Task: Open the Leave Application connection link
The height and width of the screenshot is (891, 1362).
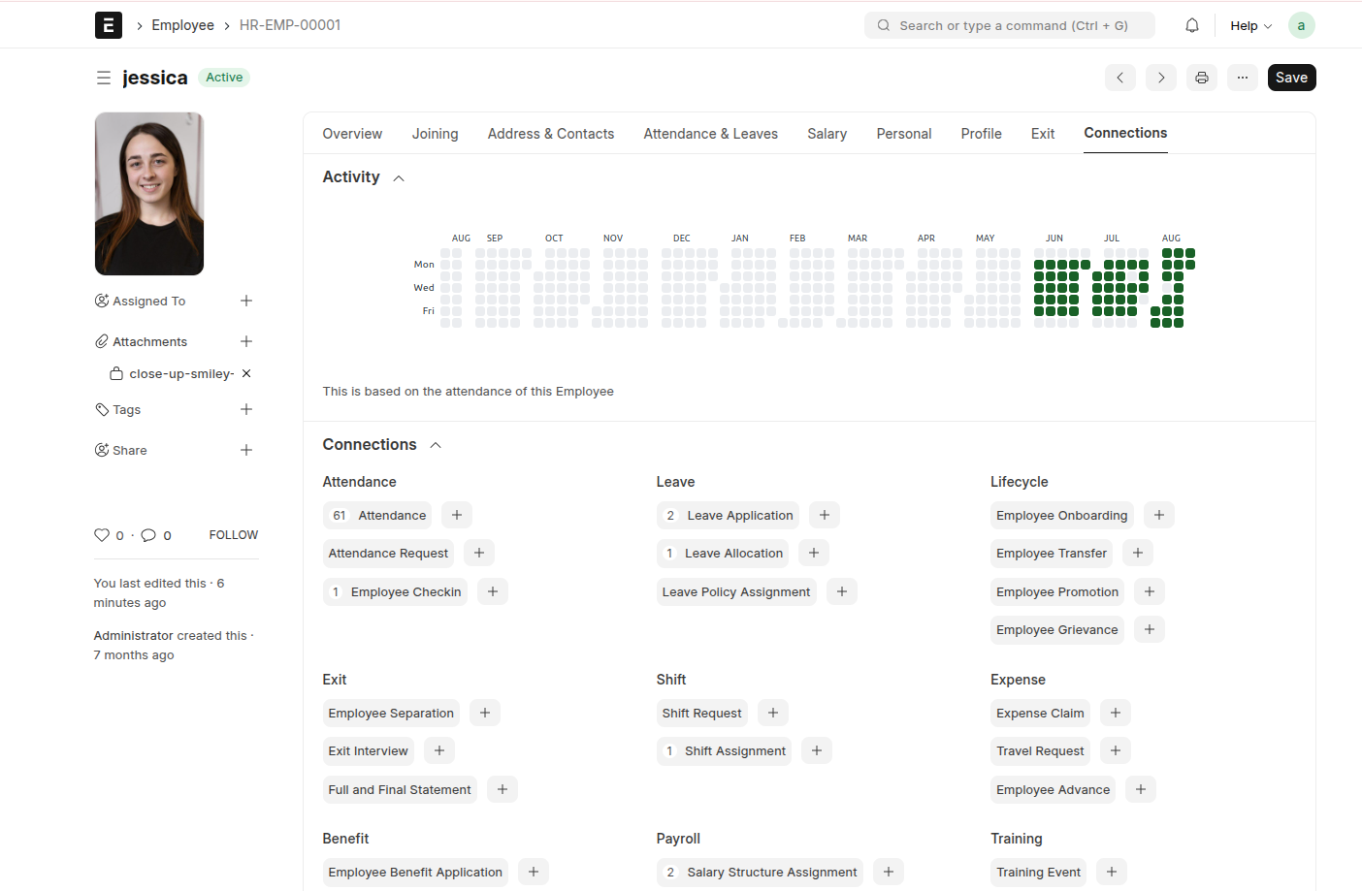Action: 739,516
